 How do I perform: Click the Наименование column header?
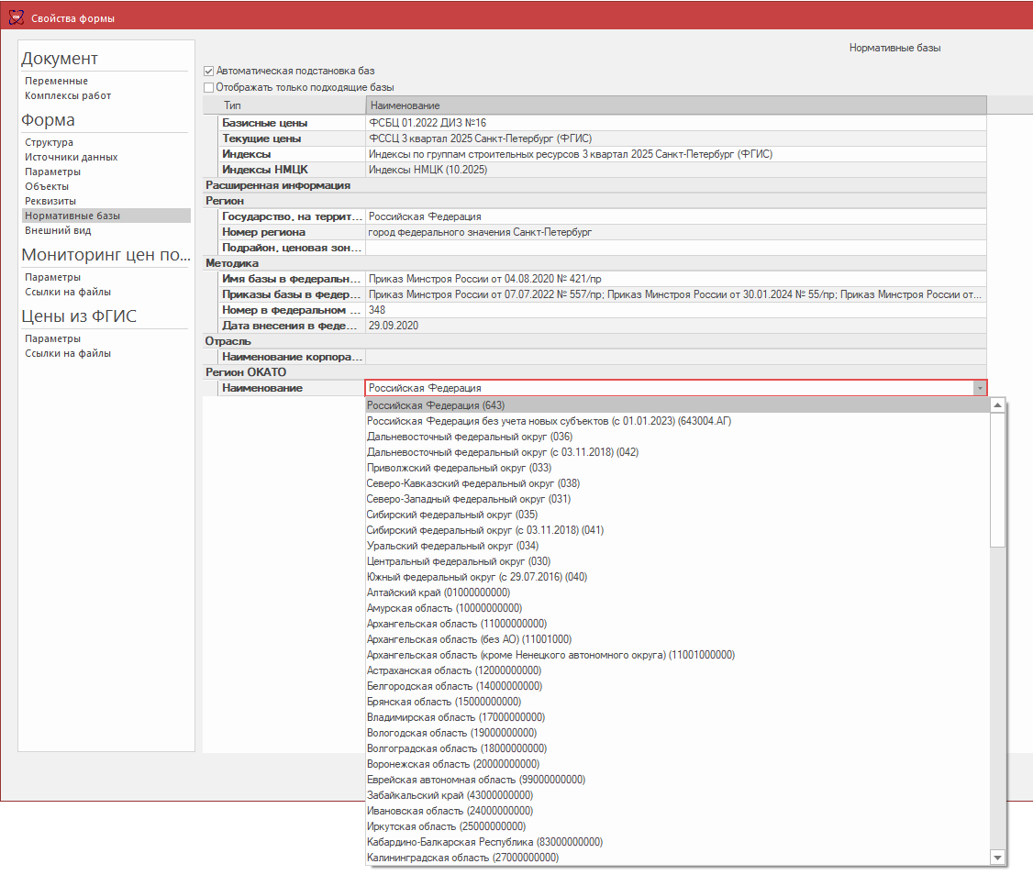pos(674,105)
